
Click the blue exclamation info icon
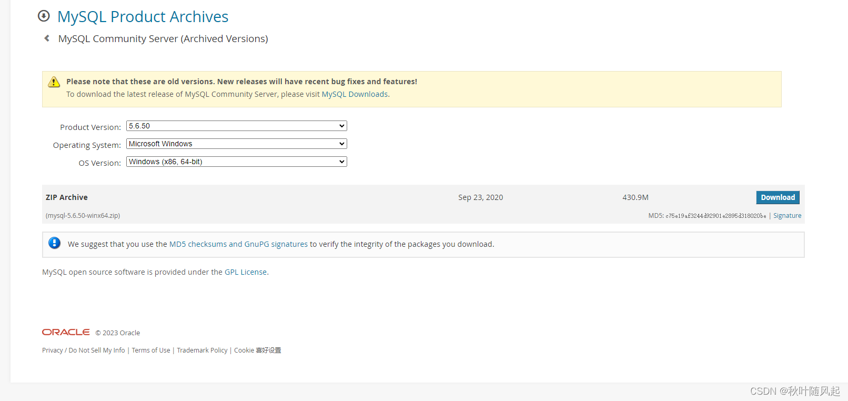(x=54, y=243)
